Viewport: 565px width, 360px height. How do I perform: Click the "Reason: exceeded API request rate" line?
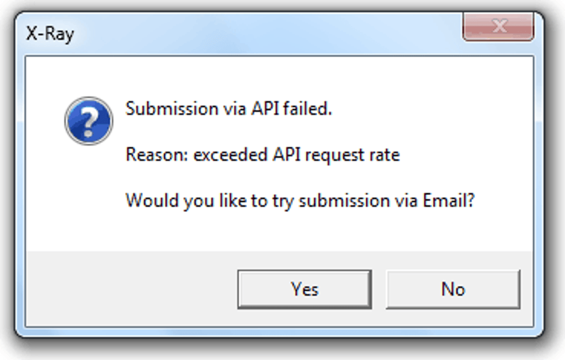click(263, 155)
